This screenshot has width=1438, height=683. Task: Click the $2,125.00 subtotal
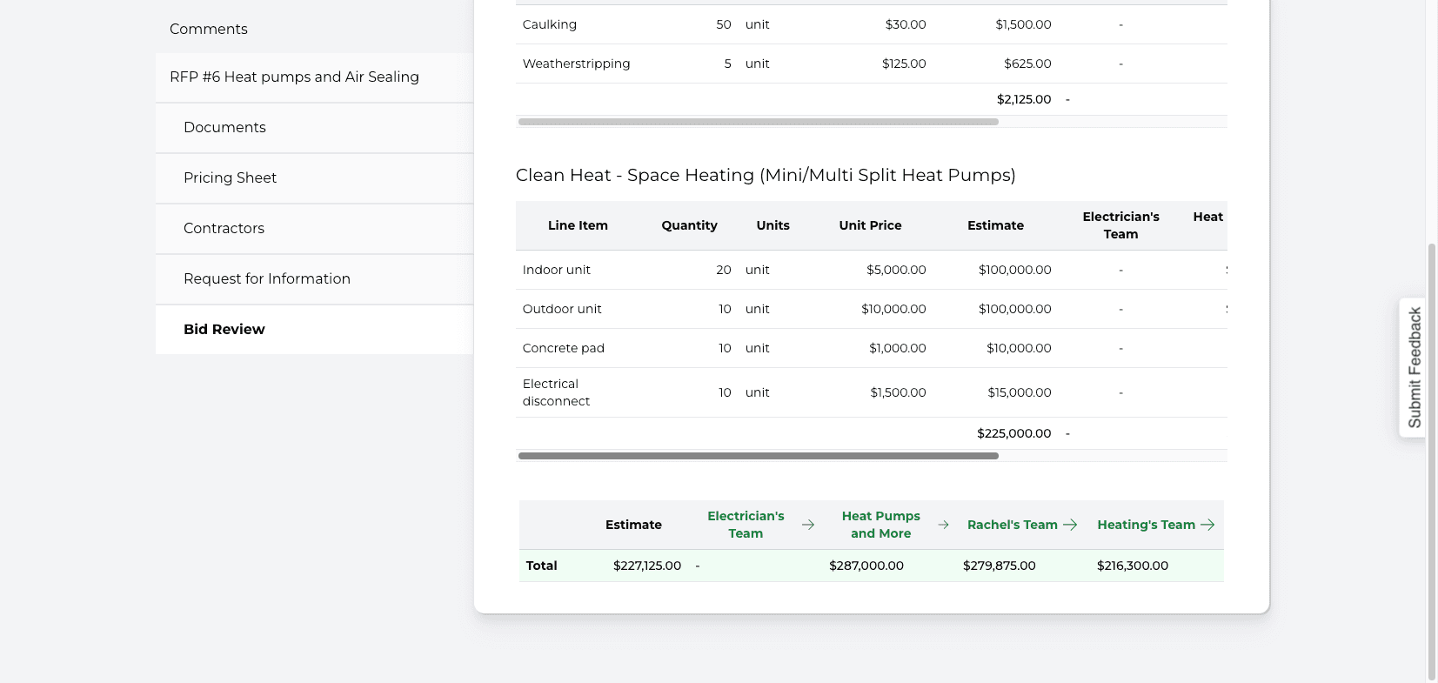point(1024,99)
